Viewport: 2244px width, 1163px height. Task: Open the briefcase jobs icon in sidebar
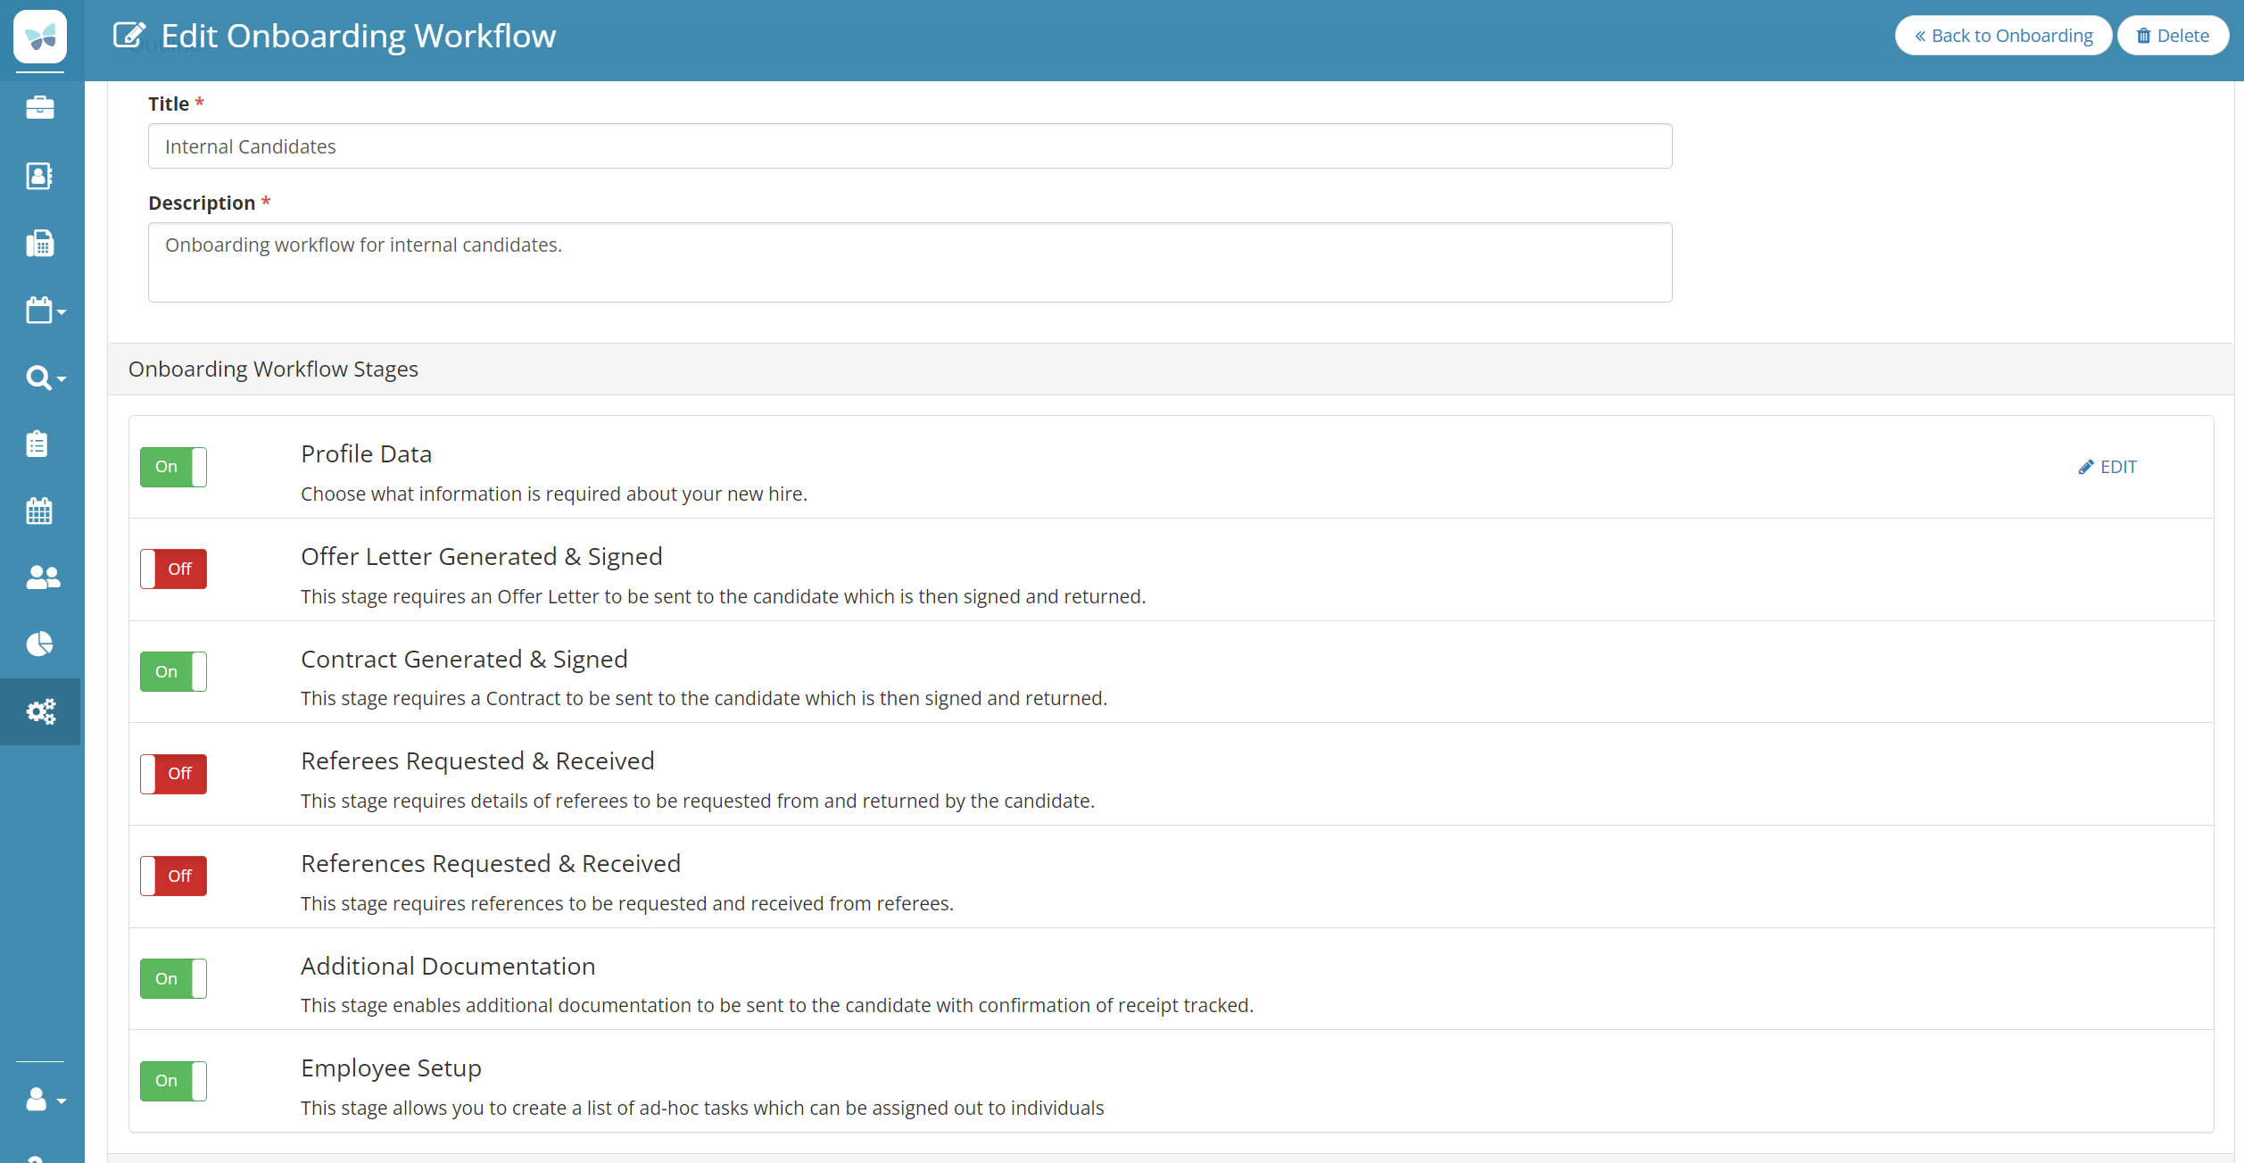[x=40, y=108]
